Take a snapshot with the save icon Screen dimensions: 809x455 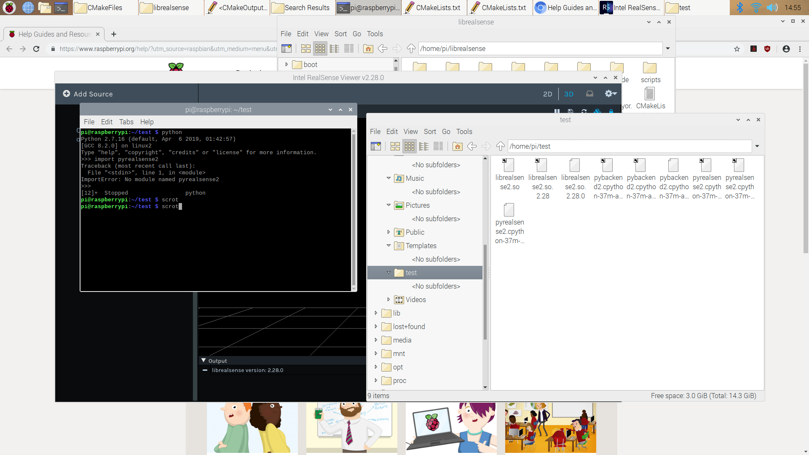570,111
